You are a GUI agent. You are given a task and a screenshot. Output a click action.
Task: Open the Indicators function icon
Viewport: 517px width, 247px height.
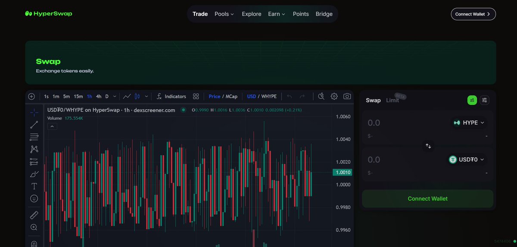[159, 96]
